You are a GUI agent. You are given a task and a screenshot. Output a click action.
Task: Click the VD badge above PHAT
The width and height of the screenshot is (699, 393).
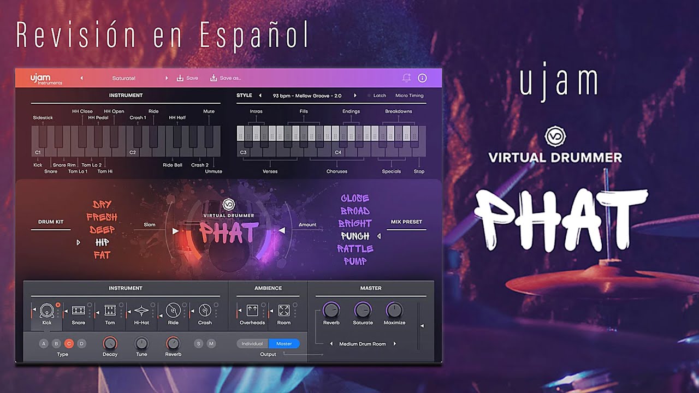pyautogui.click(x=229, y=205)
